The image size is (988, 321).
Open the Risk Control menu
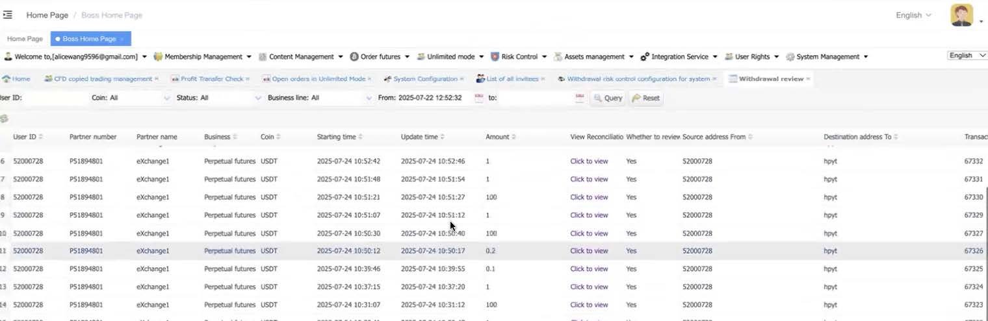(519, 57)
